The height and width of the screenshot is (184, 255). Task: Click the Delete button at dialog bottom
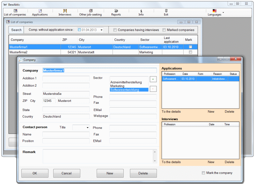(143, 173)
